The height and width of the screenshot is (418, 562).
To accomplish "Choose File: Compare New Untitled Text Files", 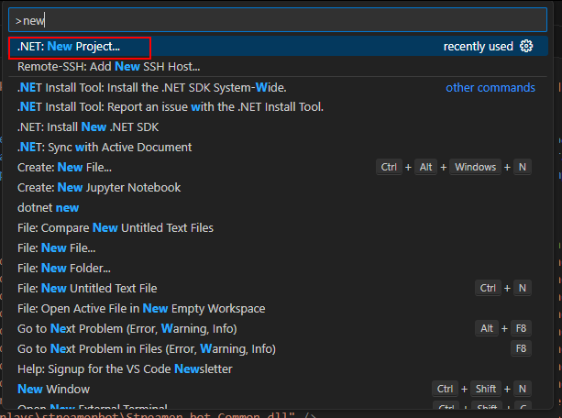I will coord(113,228).
